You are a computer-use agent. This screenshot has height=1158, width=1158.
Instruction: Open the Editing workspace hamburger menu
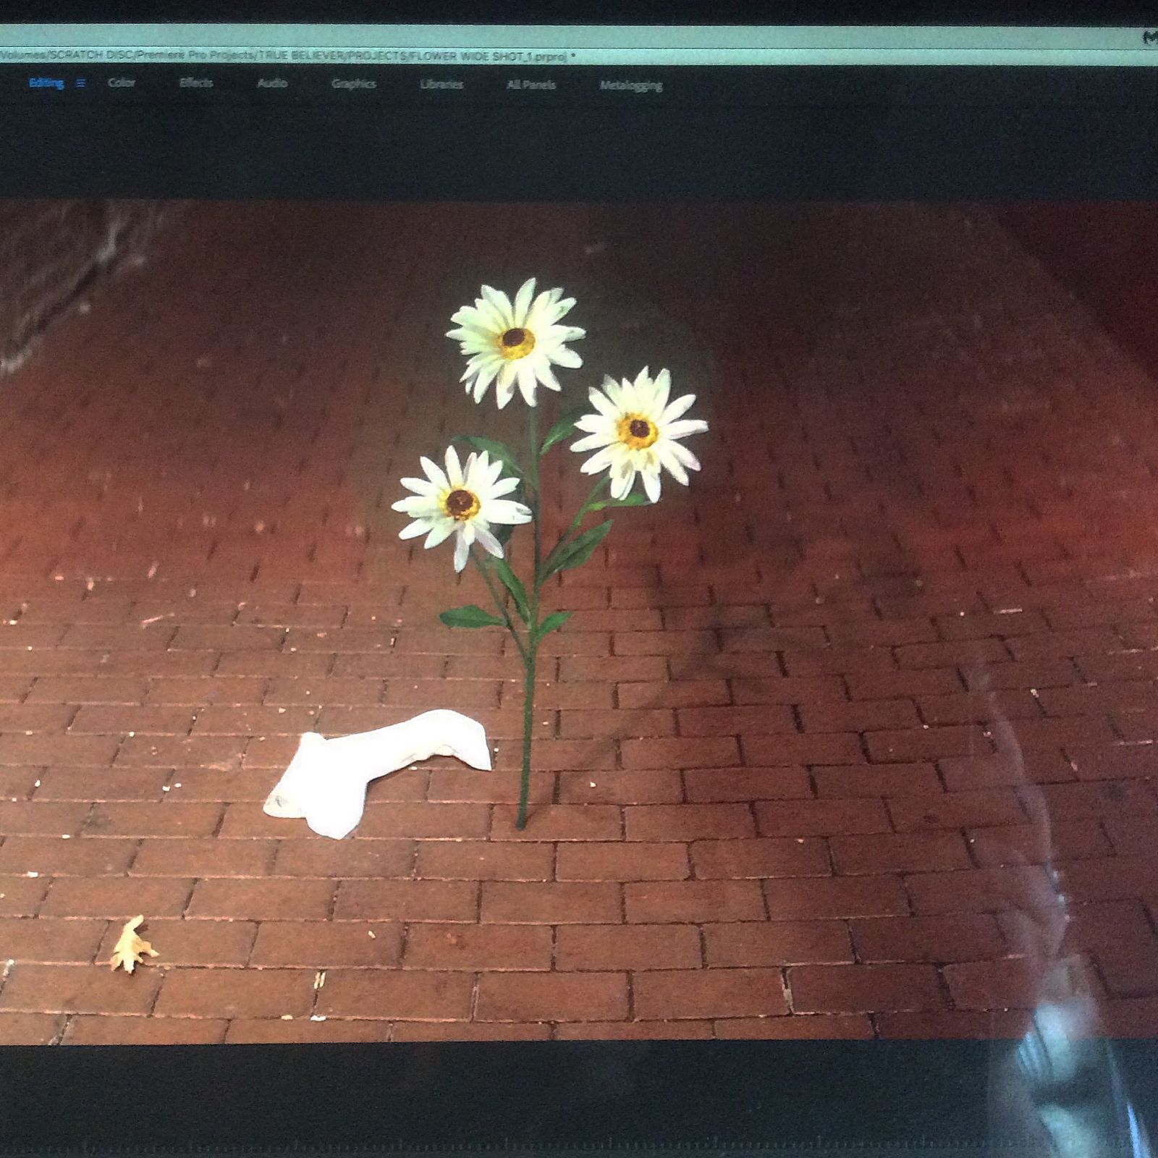80,83
